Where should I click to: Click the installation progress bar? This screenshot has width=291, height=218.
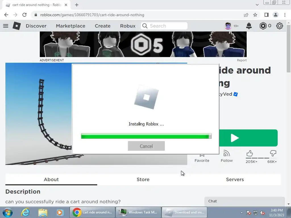point(146,136)
